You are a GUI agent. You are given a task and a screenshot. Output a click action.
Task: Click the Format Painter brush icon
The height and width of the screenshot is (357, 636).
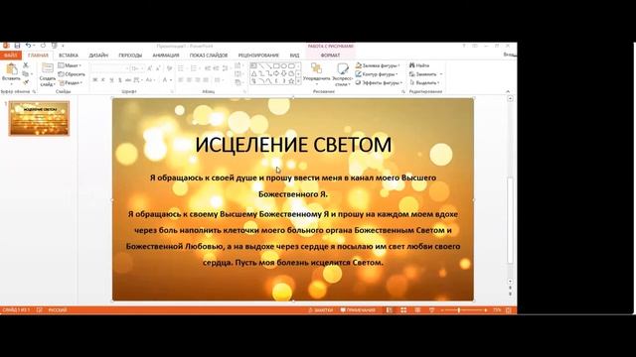(26, 82)
